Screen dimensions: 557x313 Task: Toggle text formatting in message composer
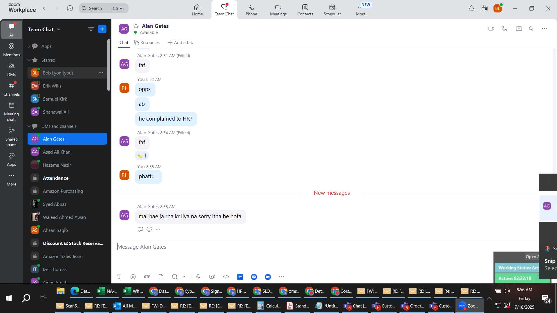pos(119,277)
